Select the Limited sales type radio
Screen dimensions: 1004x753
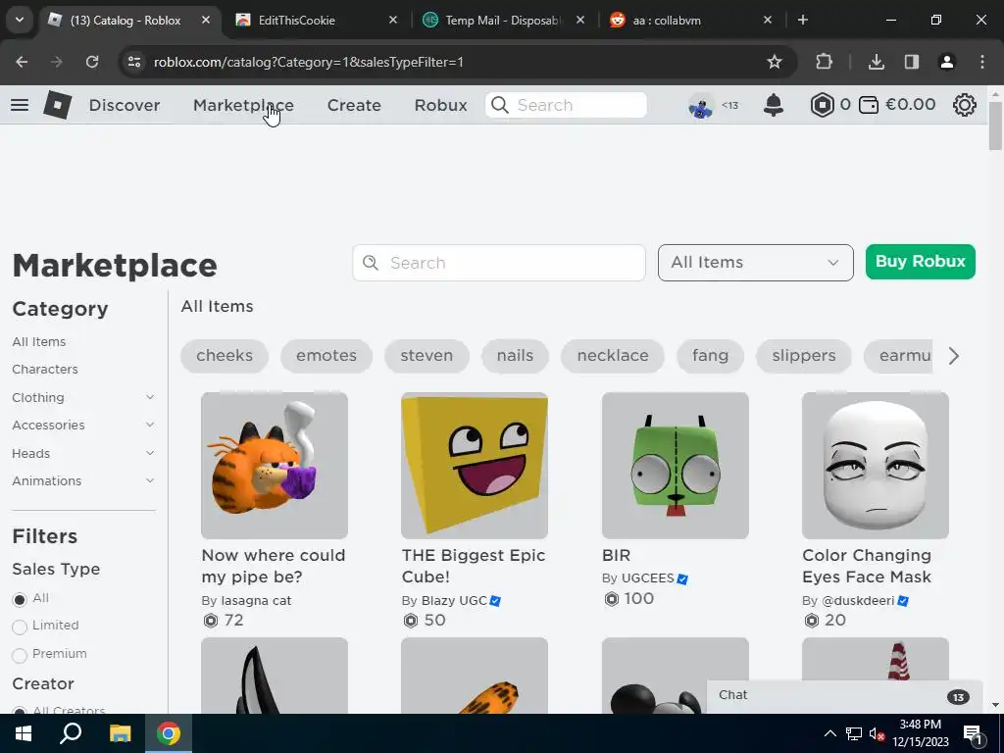[20, 627]
